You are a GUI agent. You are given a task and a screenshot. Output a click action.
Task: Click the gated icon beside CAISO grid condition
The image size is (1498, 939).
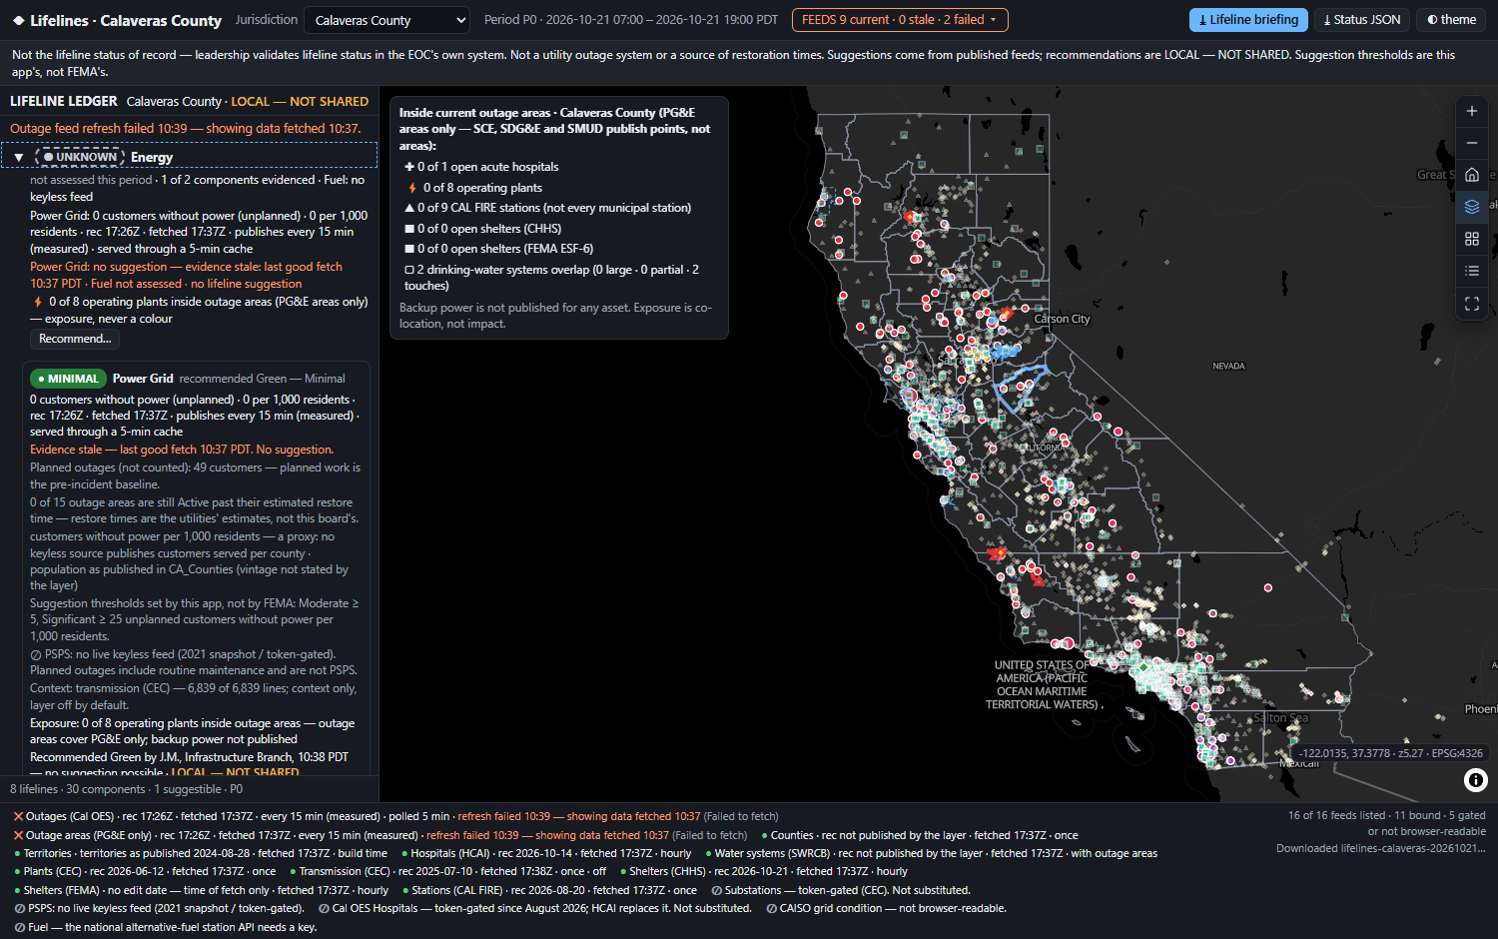coord(771,909)
